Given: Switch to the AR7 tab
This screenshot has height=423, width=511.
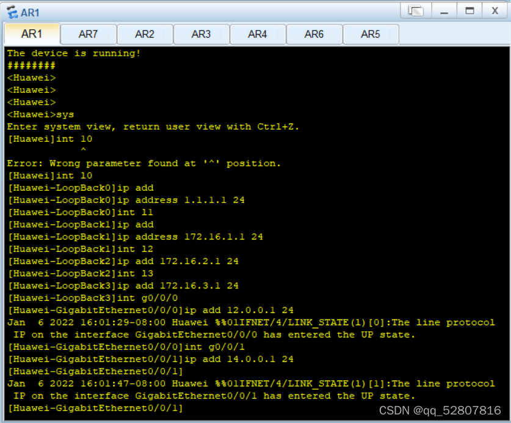Looking at the screenshot, I should click(89, 34).
